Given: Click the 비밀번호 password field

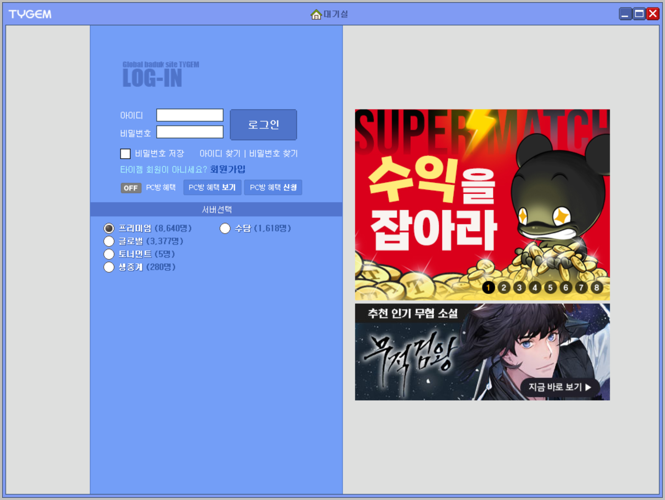Looking at the screenshot, I should click(x=190, y=132).
